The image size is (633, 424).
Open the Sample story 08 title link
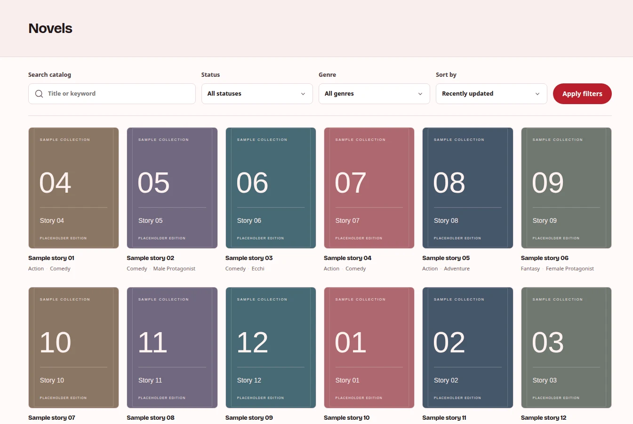151,418
